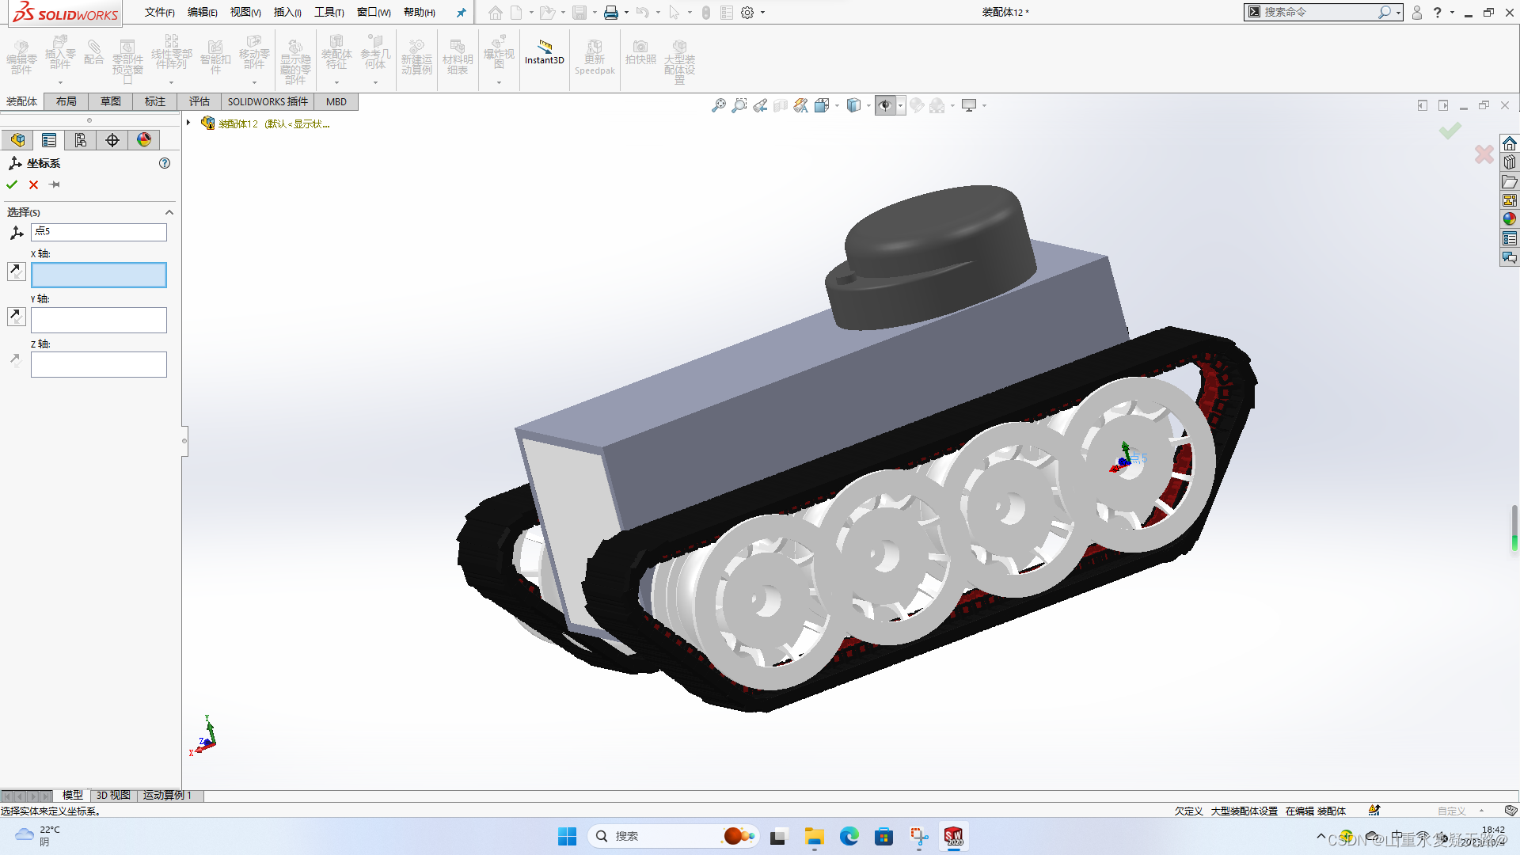Switch to the SOLIDWORKS 插件 tab
This screenshot has width=1520, height=855.
click(268, 101)
